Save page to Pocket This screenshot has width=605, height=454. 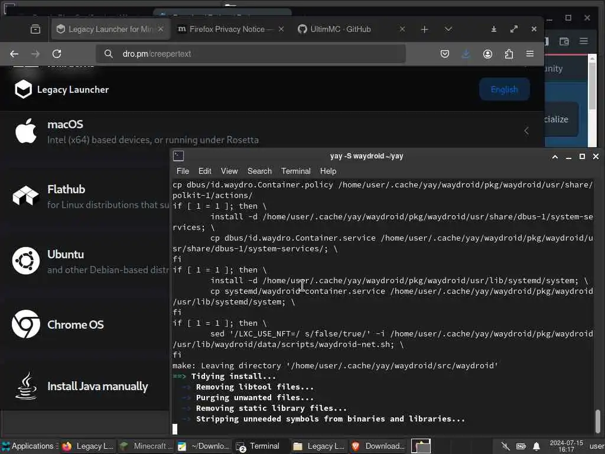click(x=445, y=54)
